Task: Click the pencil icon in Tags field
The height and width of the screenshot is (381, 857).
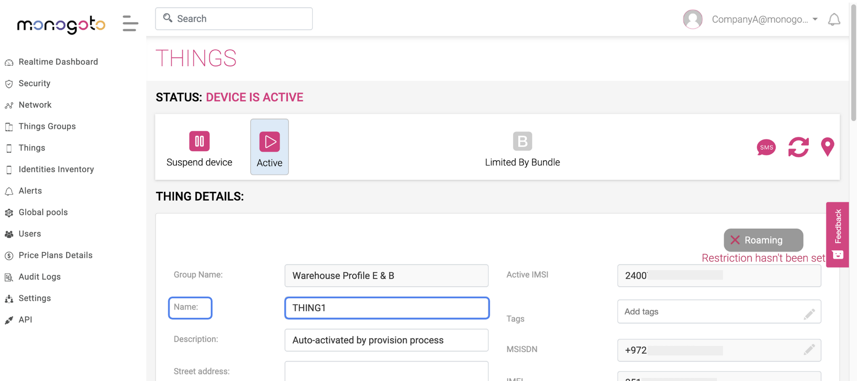Action: (809, 314)
